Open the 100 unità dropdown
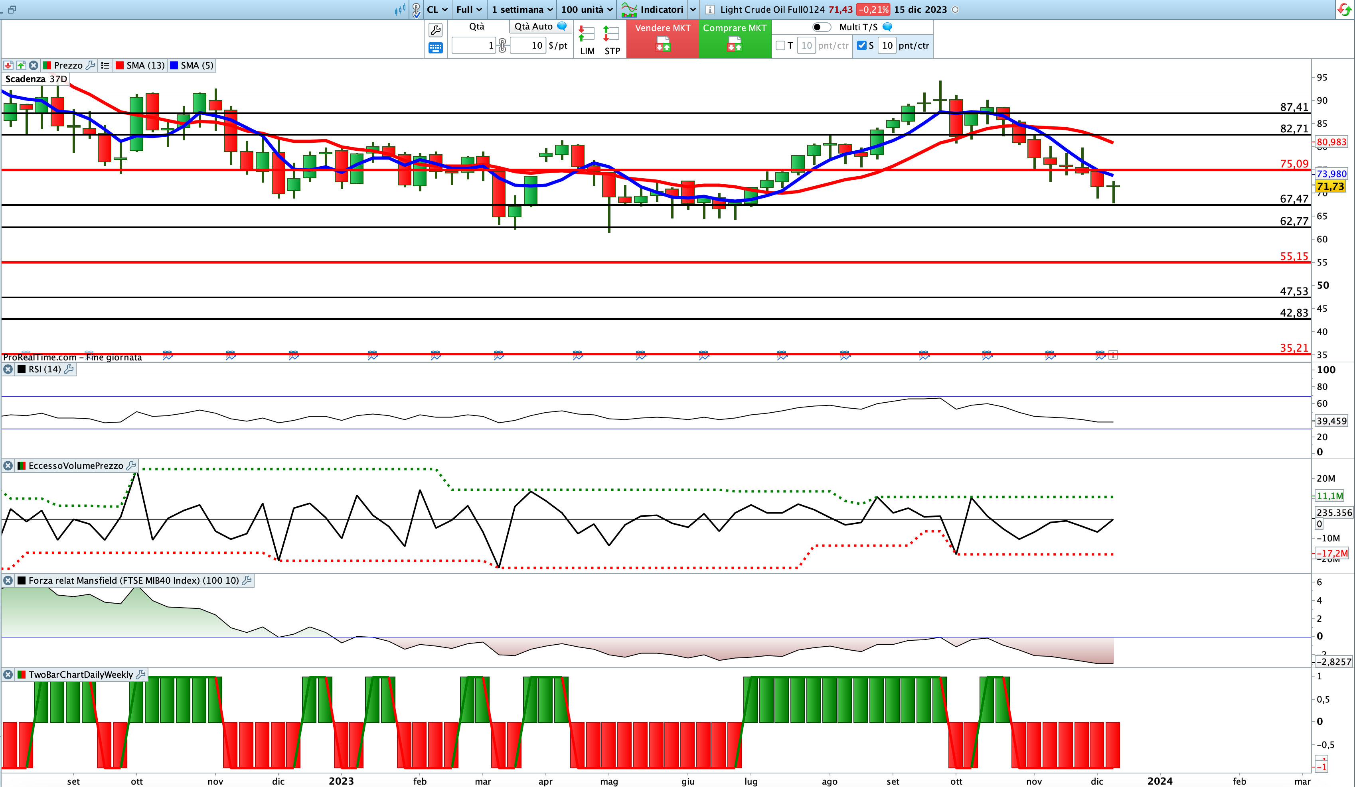 coord(587,10)
